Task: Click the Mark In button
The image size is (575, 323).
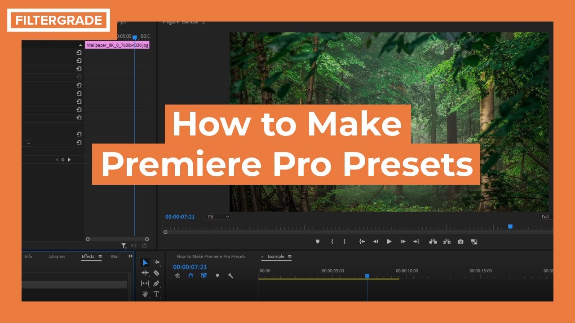Action: click(x=332, y=241)
